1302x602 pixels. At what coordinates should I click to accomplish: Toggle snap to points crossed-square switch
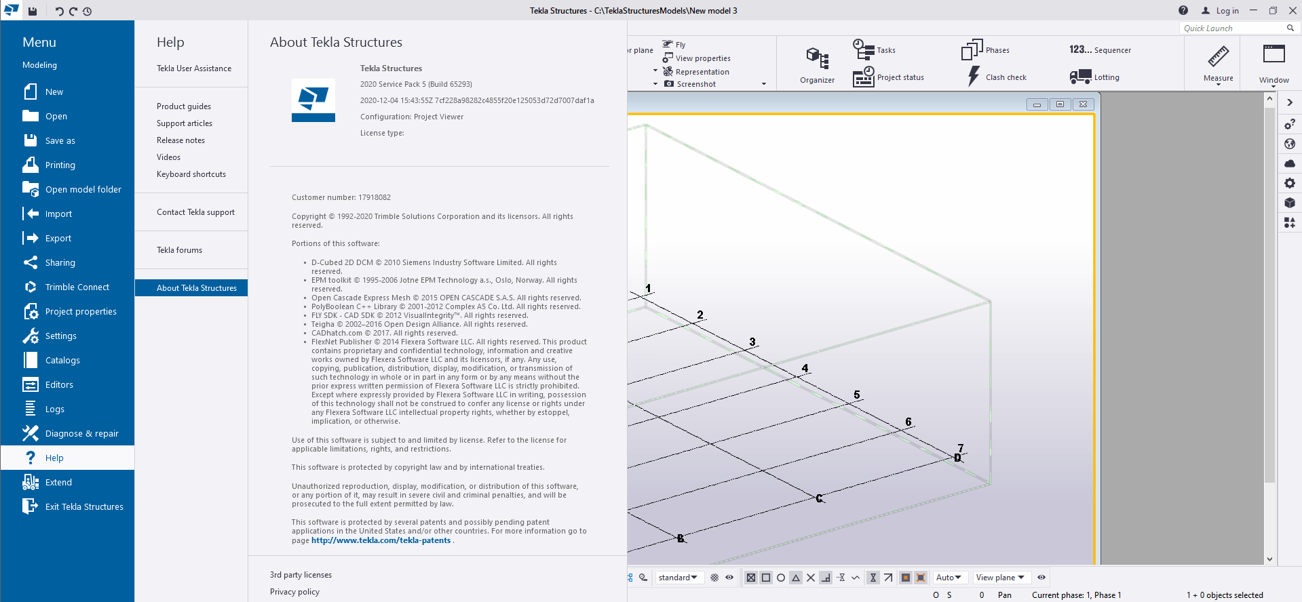click(x=751, y=578)
